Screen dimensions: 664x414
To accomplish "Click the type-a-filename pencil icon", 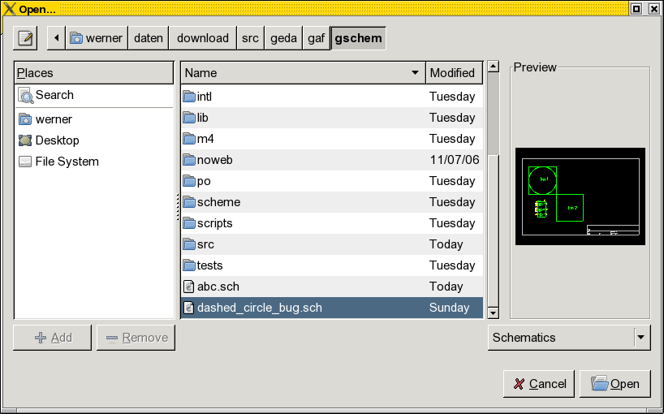I will coord(25,37).
